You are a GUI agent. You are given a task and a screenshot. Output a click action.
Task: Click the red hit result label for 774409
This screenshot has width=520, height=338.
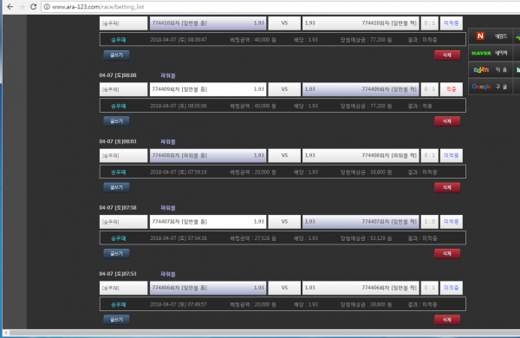point(451,89)
